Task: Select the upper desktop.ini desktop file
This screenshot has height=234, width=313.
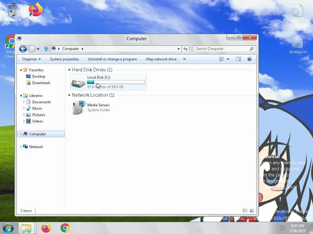Action: [x=298, y=12]
